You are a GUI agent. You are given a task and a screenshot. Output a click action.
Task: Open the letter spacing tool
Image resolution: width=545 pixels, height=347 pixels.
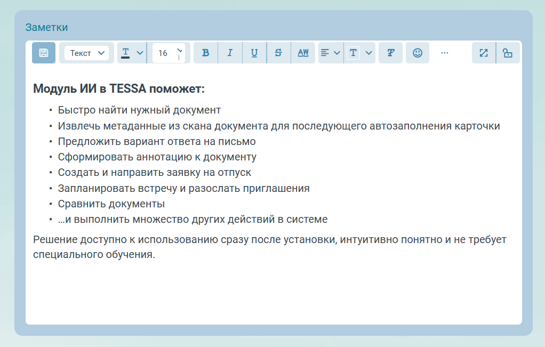coord(303,52)
